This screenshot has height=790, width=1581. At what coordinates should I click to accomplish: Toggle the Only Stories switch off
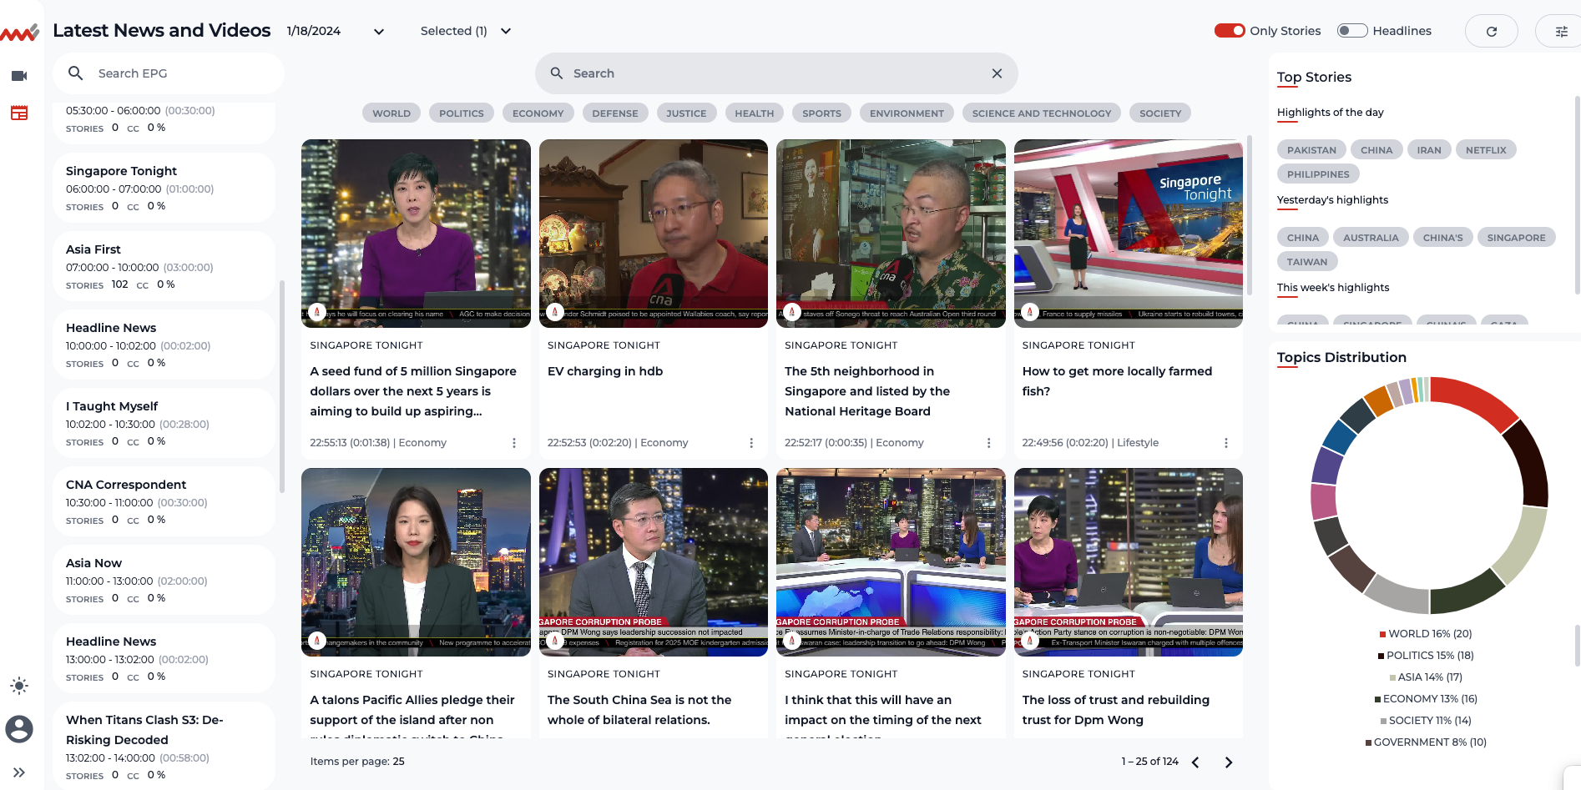[x=1230, y=31]
